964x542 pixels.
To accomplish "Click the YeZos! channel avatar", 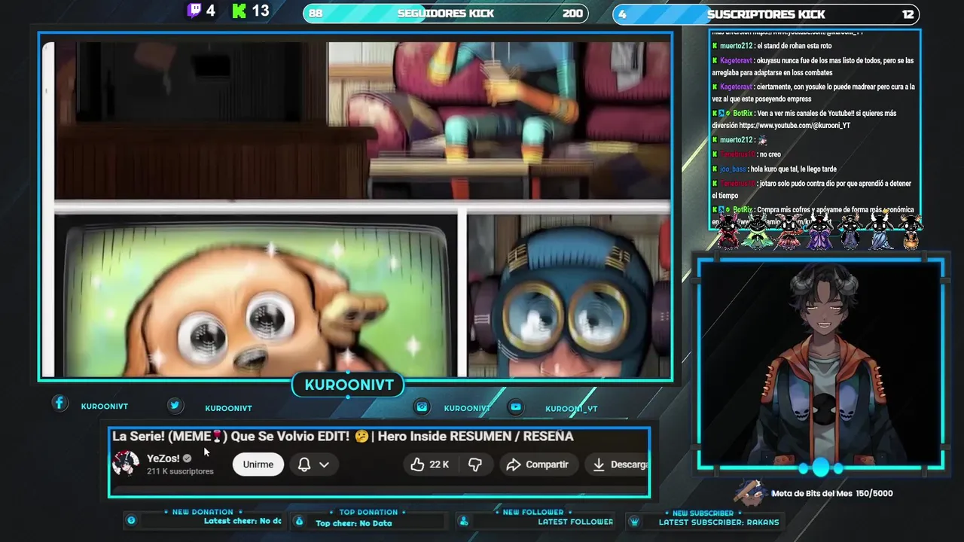I will [x=126, y=464].
